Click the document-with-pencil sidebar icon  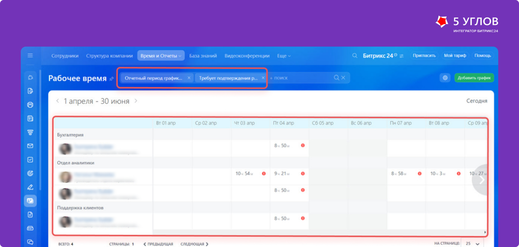pos(30,91)
